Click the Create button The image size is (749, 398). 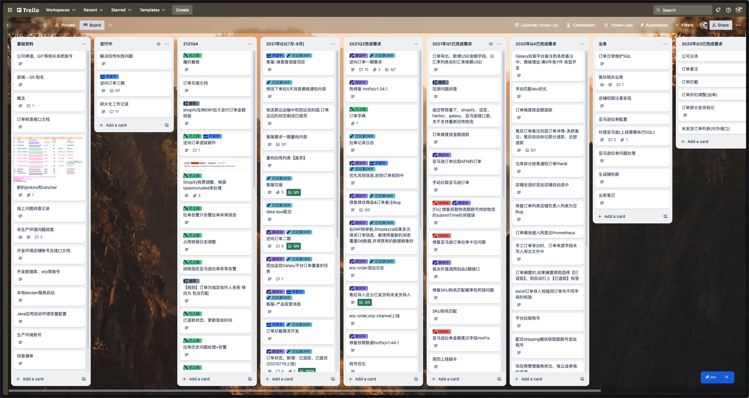tap(182, 10)
